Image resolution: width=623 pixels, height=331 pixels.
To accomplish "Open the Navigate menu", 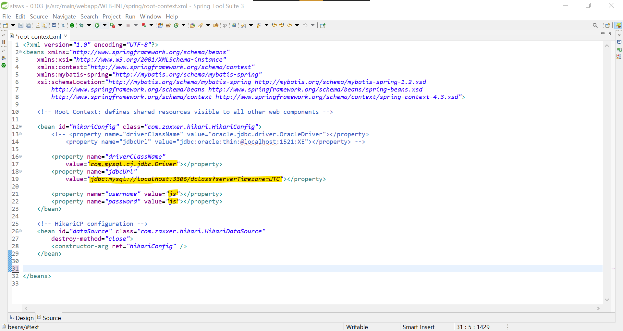I will [64, 16].
